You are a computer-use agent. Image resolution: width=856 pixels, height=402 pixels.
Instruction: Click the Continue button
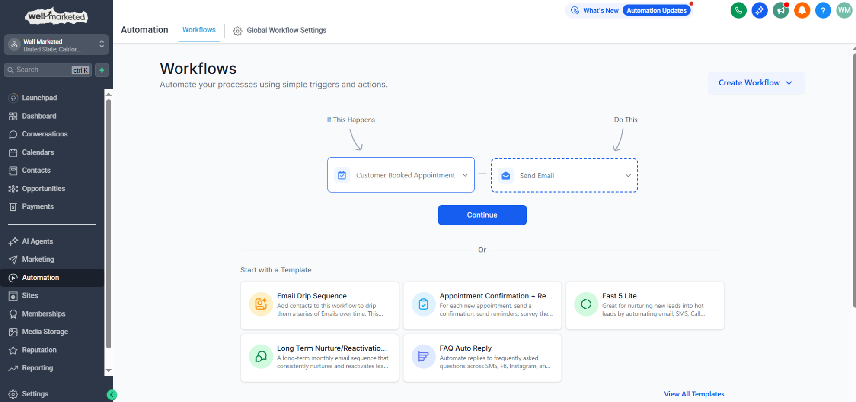482,215
